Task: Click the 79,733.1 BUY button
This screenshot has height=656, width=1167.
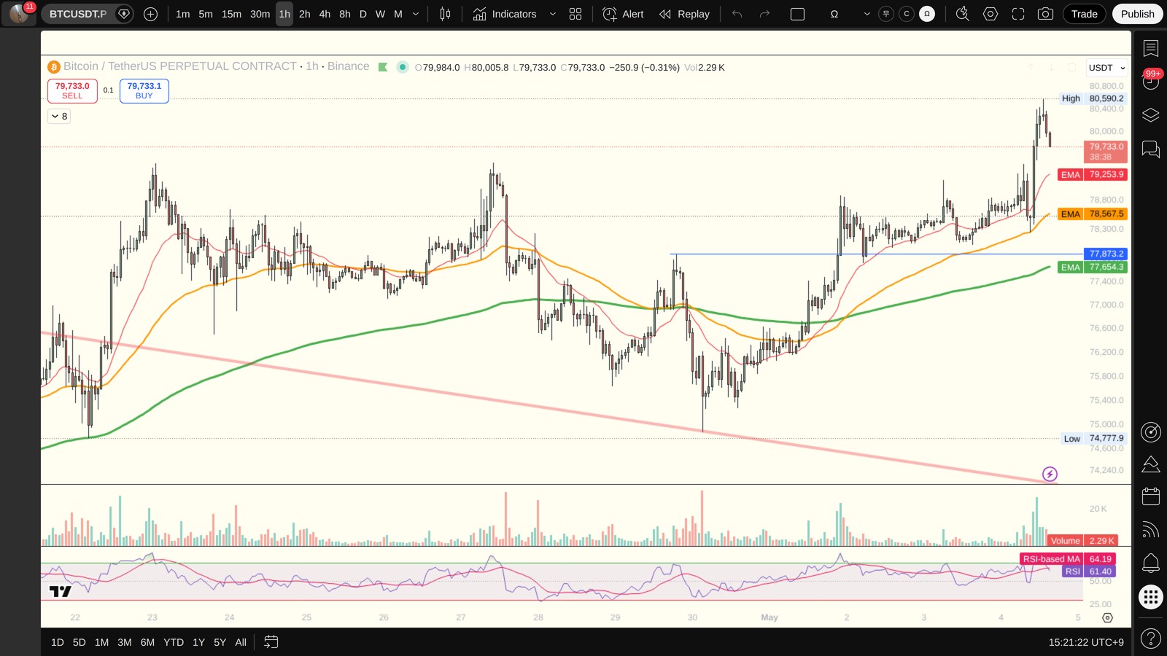Action: coord(144,90)
